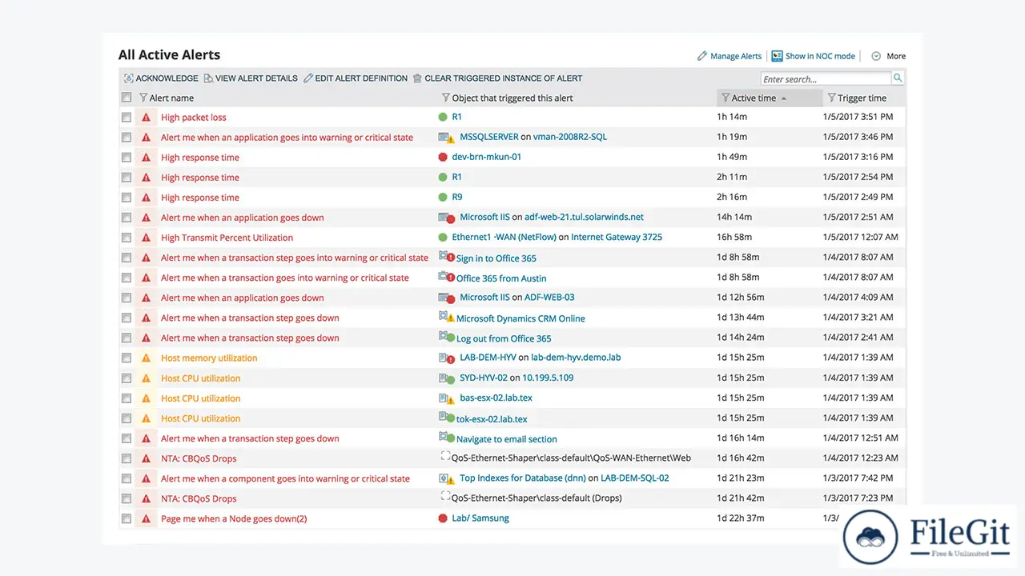Image resolution: width=1025 pixels, height=576 pixels.
Task: Click the search magnifier icon
Action: coord(898,78)
